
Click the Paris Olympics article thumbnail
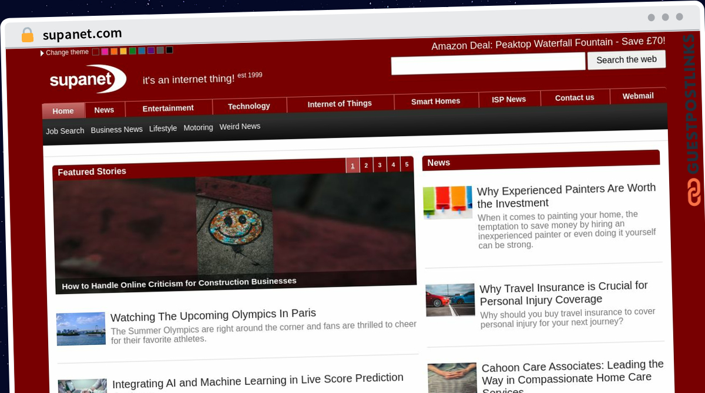[x=81, y=328]
